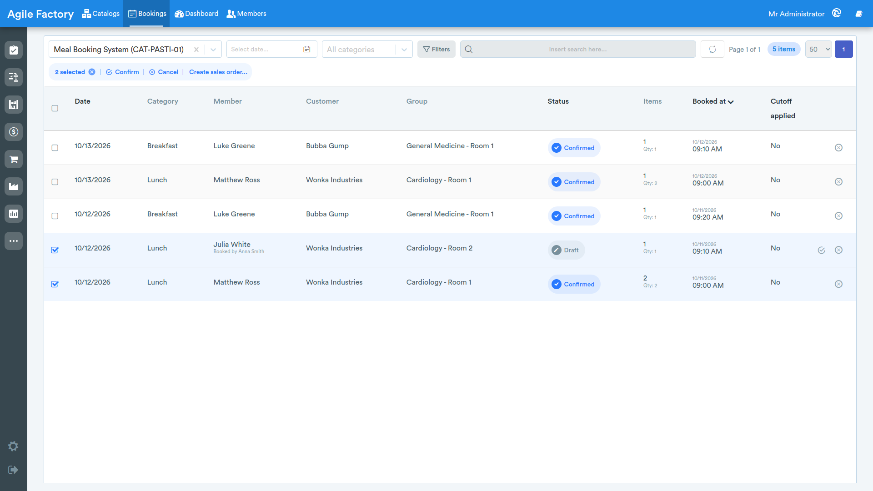Open the date picker calendar

(307, 49)
